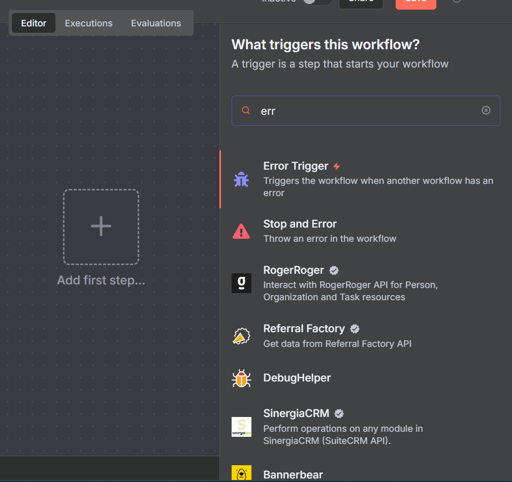Select the DebugHelper node title
The height and width of the screenshot is (482, 512).
tap(297, 378)
